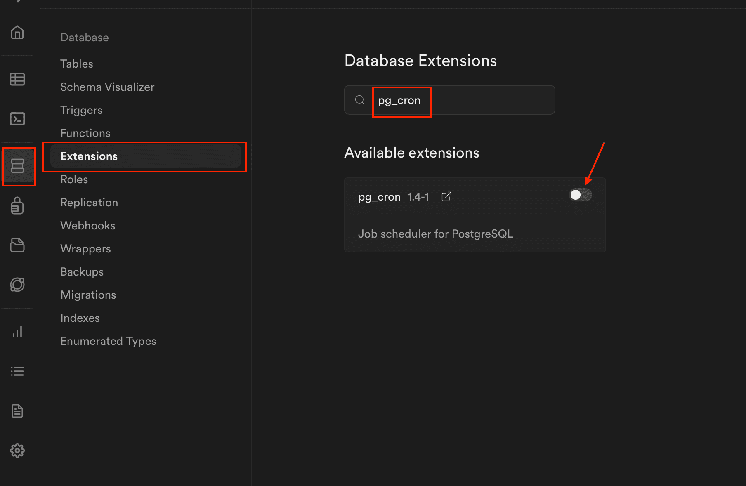Open the Table Editor icon
746x486 pixels.
pyautogui.click(x=17, y=79)
